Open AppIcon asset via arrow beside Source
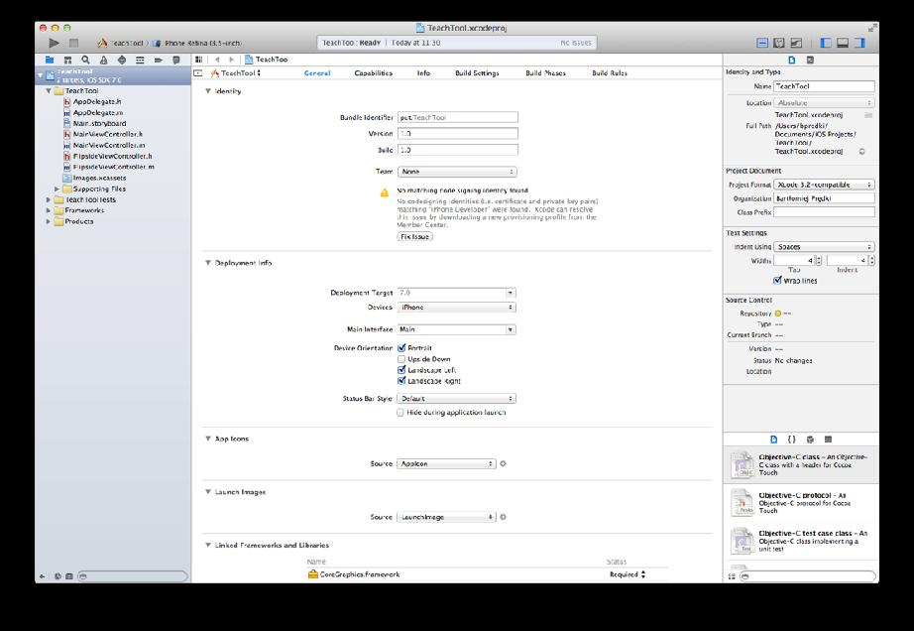This screenshot has width=914, height=631. [x=503, y=463]
